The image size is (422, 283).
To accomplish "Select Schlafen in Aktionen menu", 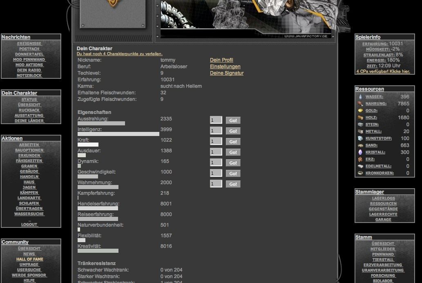I will click(29, 203).
